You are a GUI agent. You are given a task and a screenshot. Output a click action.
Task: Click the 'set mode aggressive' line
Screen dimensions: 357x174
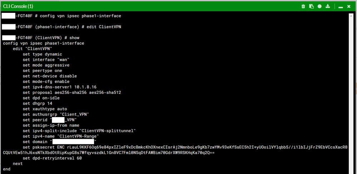point(46,65)
